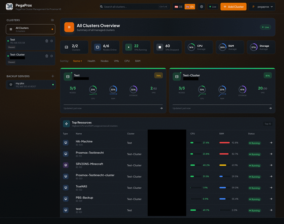Click the 92.8% RAM value for HA-Machine
This screenshot has width=284, height=224.
click(x=235, y=143)
